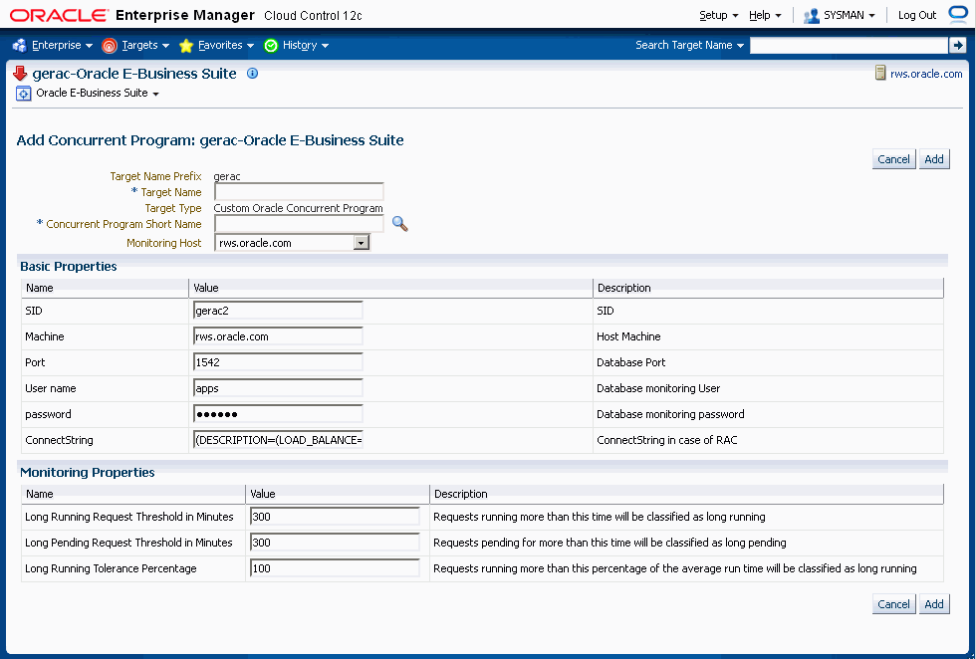Screen dimensions: 976x659
Task: Click the search go arrow button
Action: click(x=957, y=45)
